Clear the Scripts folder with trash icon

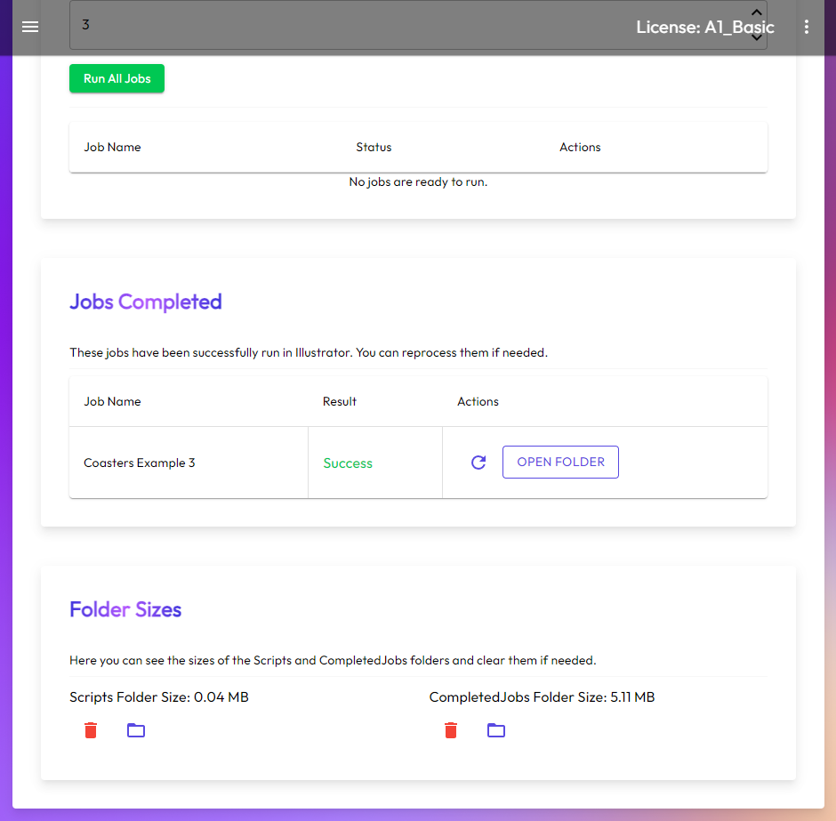(x=91, y=730)
